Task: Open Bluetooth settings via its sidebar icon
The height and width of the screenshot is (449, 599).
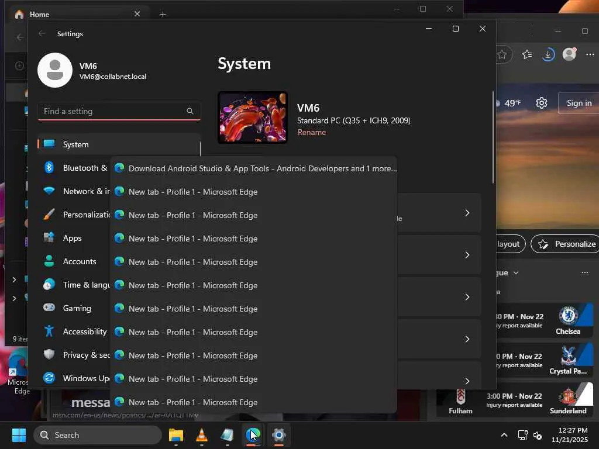Action: point(49,168)
